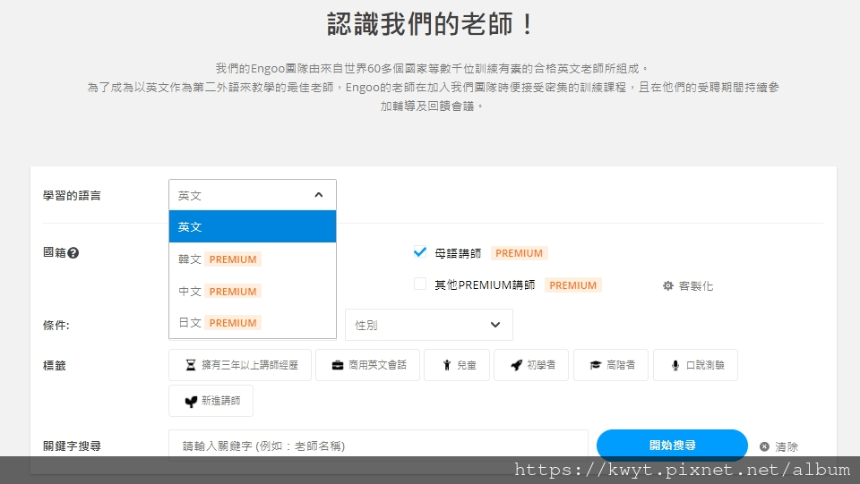Click the briefcase icon on business tag
This screenshot has height=484, width=860.
point(338,365)
